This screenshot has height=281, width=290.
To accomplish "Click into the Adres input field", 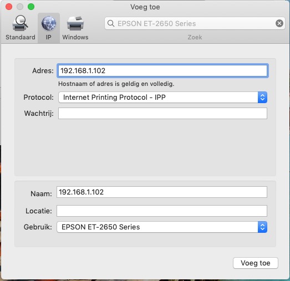I will click(162, 70).
